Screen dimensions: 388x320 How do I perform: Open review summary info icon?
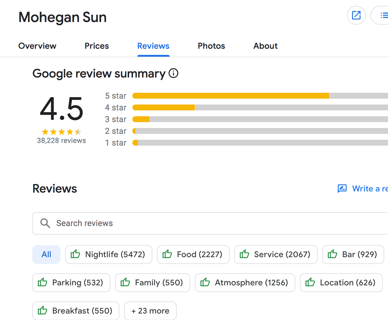(173, 73)
